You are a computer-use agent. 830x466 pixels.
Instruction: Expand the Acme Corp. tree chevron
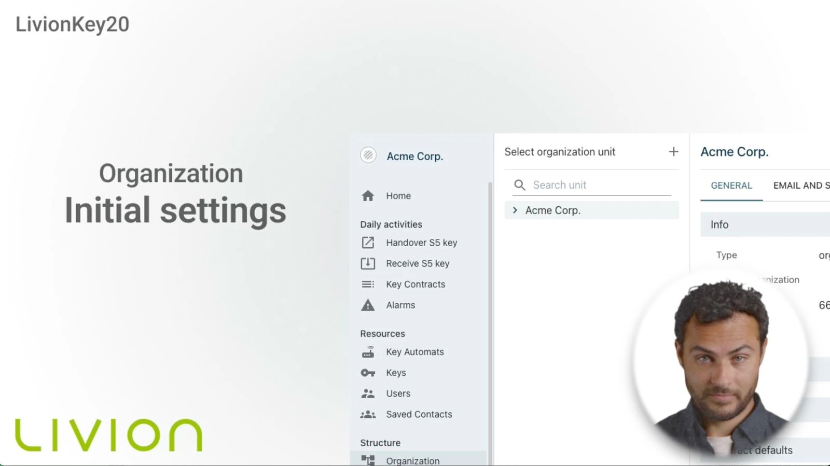515,210
